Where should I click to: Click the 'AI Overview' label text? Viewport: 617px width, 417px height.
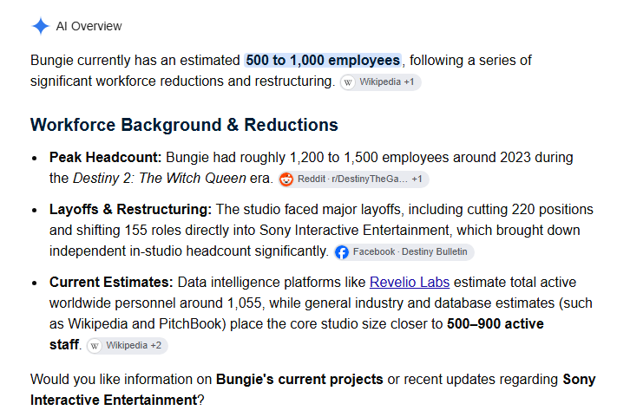coord(89,26)
